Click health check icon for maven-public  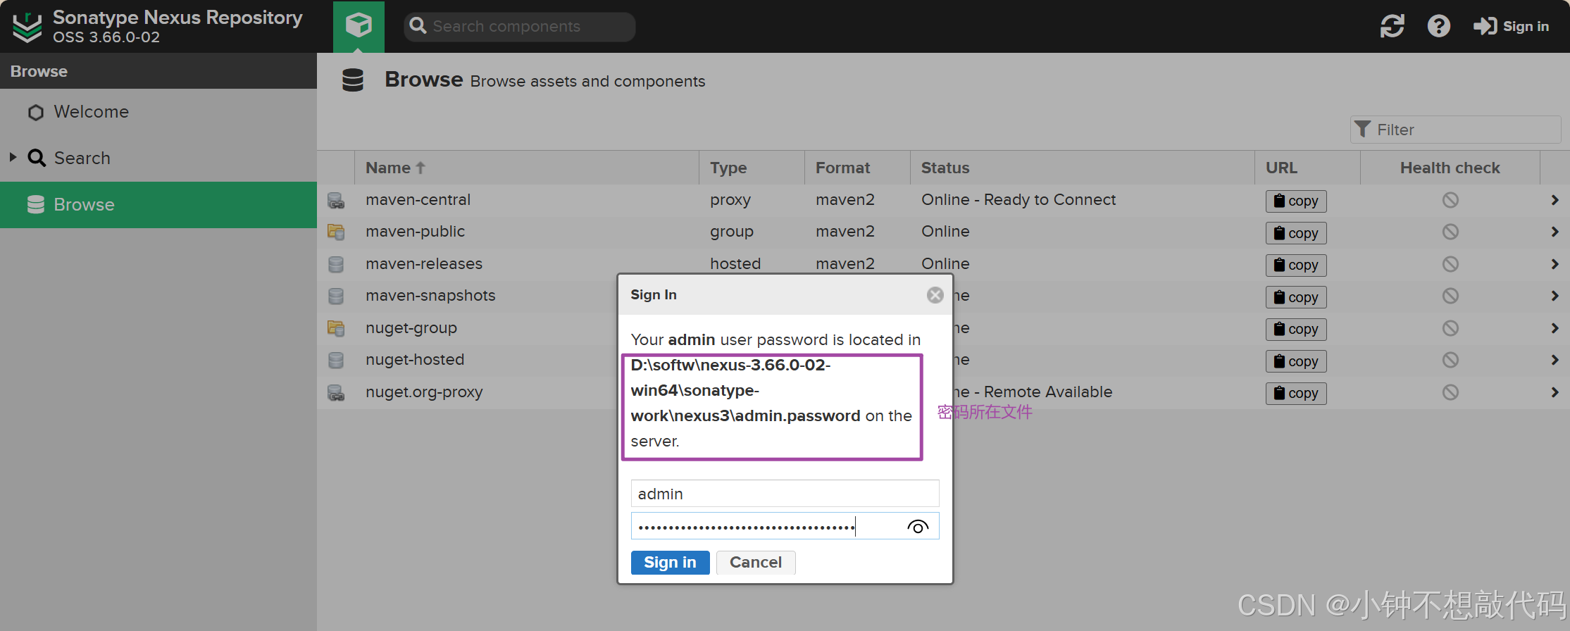[x=1450, y=232]
